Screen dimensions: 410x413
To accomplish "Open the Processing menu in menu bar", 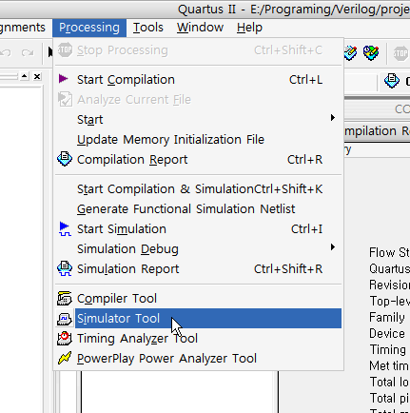I will (89, 28).
